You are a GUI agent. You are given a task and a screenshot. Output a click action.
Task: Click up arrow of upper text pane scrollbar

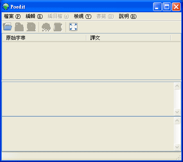tap(177, 86)
